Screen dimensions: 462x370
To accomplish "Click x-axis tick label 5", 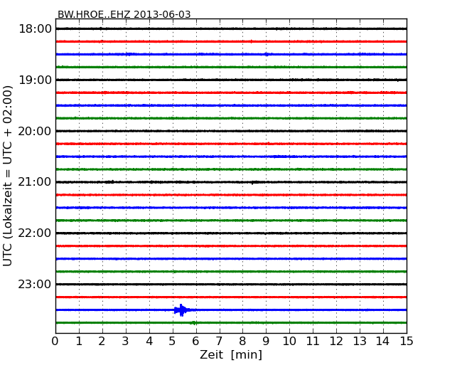I will pos(173,341).
